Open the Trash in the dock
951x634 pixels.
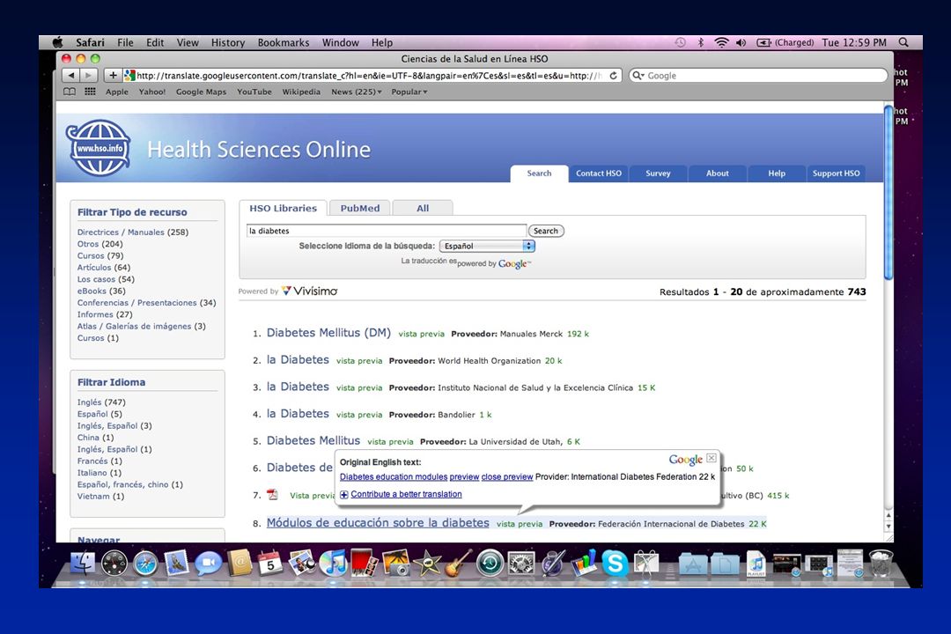click(881, 564)
